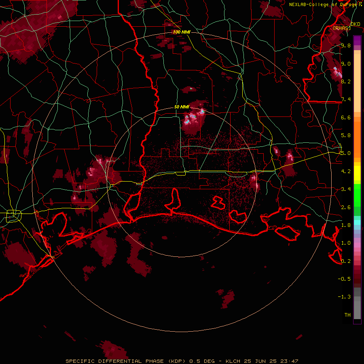Click the 7.4 scale value
The image size is (364, 364).
pos(346,99)
